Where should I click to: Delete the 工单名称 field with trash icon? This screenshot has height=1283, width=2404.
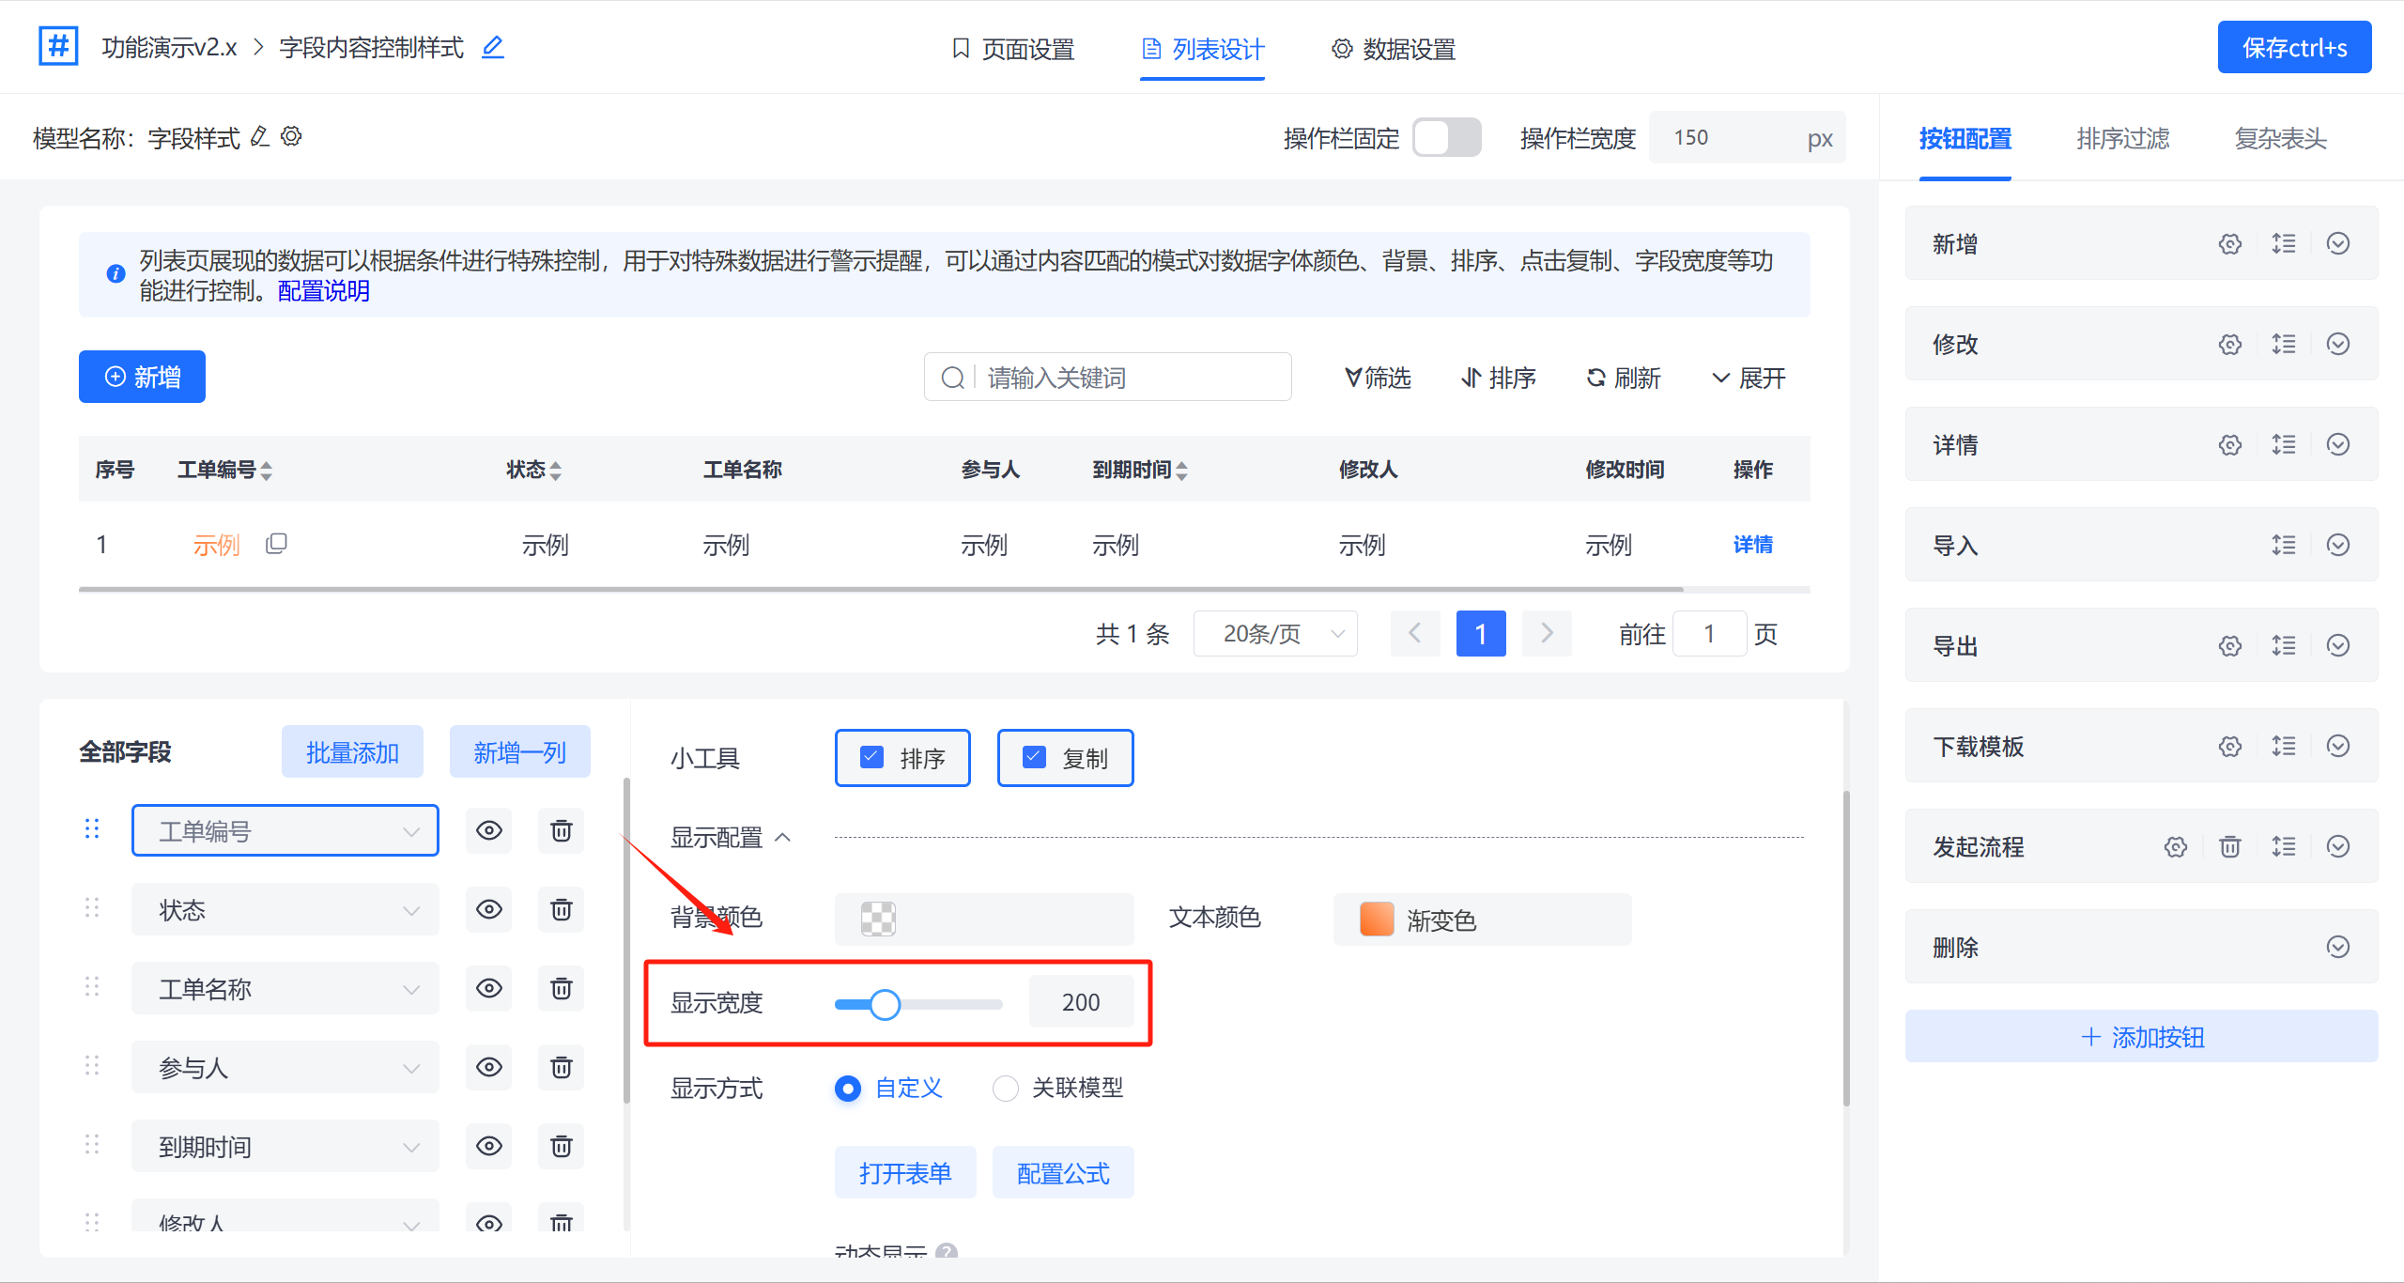point(561,988)
